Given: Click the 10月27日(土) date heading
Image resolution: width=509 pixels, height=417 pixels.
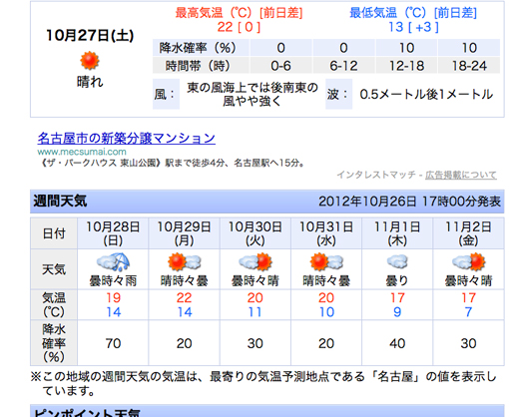Looking at the screenshot, I should [x=90, y=35].
